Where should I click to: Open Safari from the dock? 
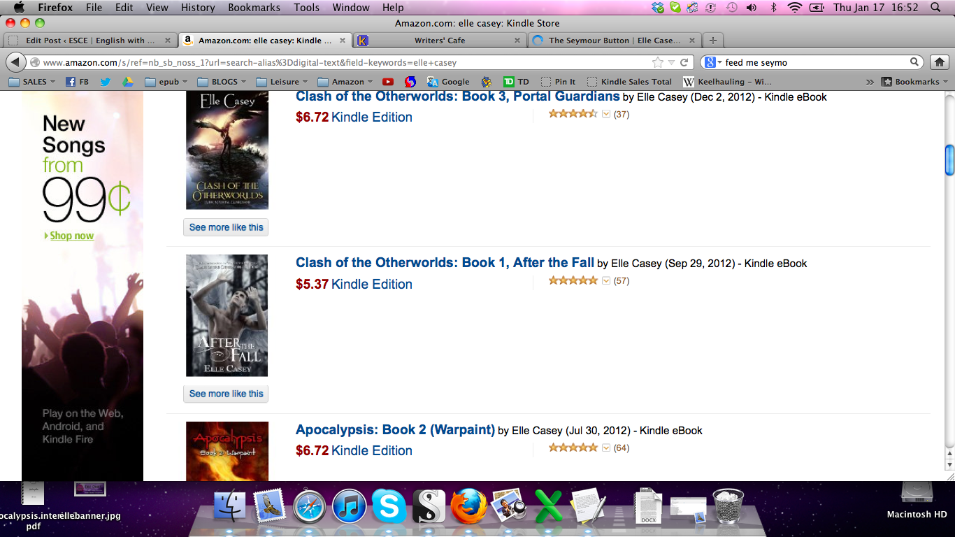coord(310,506)
